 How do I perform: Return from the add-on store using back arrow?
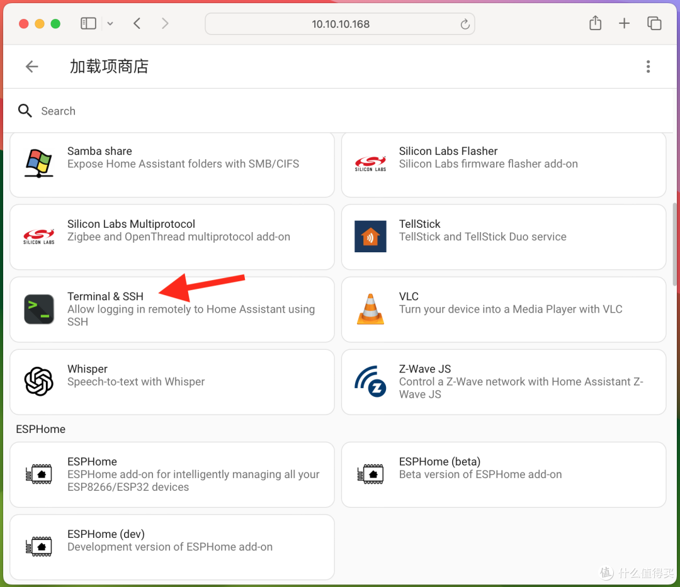pyautogui.click(x=32, y=67)
